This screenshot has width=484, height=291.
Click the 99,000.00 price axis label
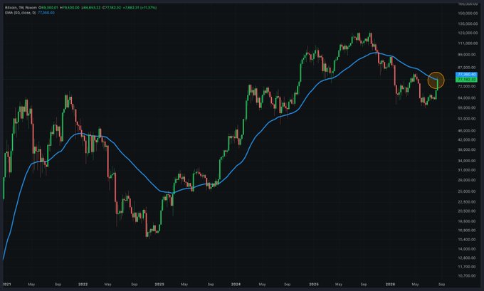468,55
